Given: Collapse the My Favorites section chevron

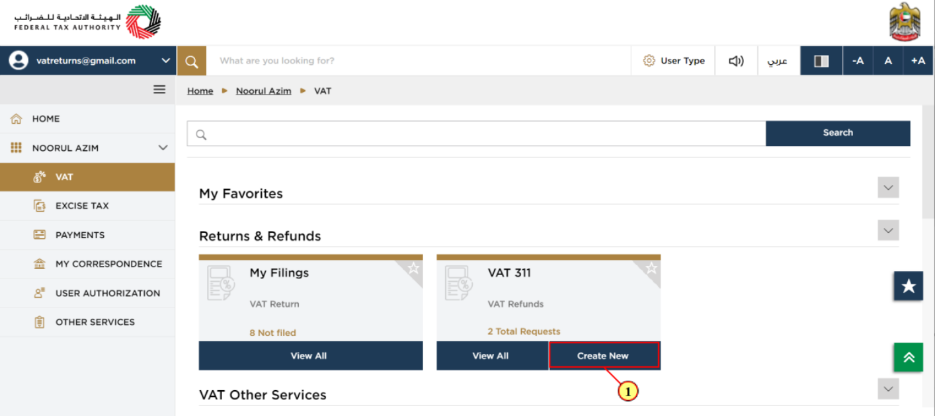Looking at the screenshot, I should tap(888, 187).
